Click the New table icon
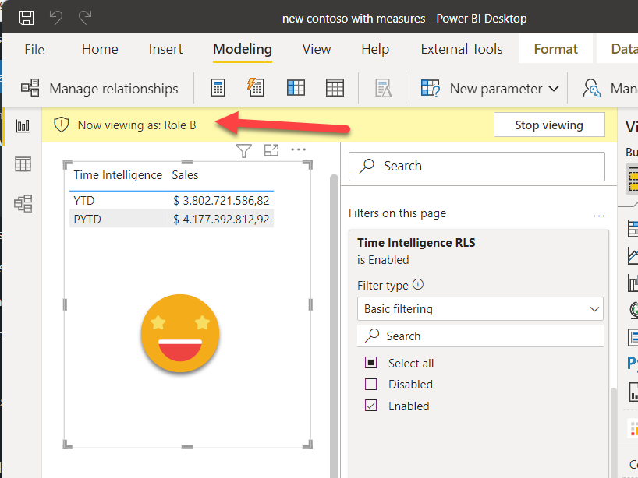The image size is (638, 478). coord(335,88)
